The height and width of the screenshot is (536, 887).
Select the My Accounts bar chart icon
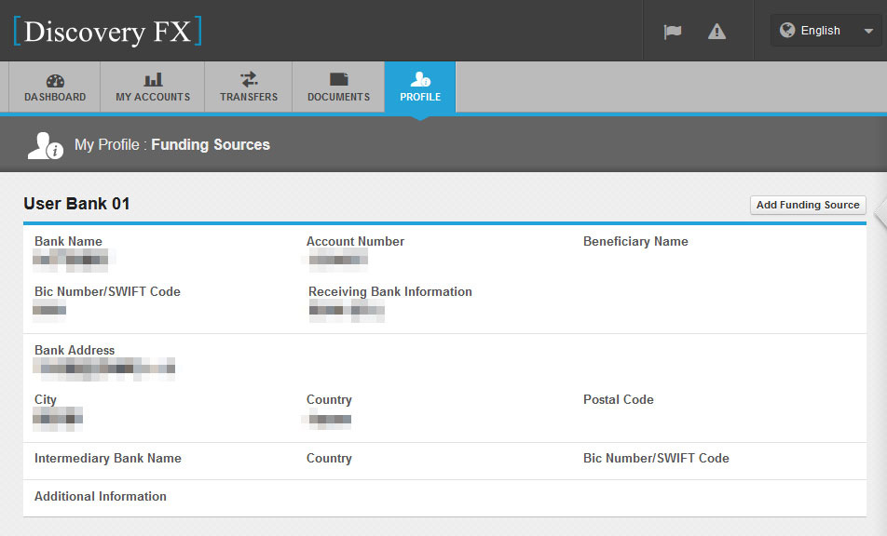click(x=153, y=80)
